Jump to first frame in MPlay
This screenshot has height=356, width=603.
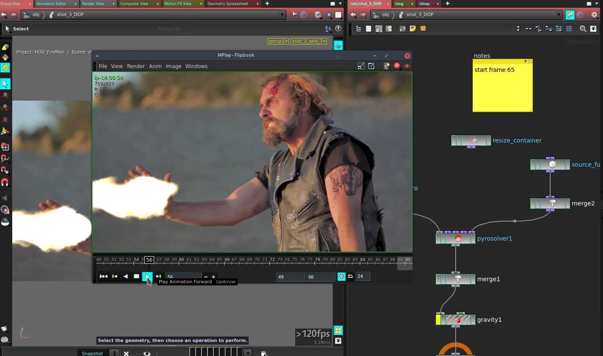(103, 276)
